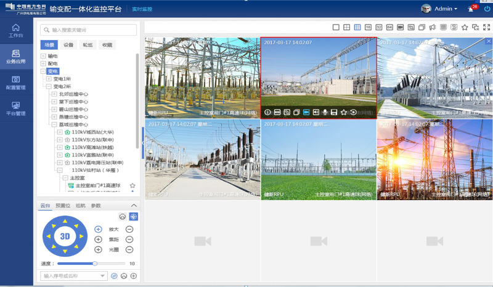Switch to the 16-screen grid layout
This screenshot has width=493, height=287.
click(368, 27)
